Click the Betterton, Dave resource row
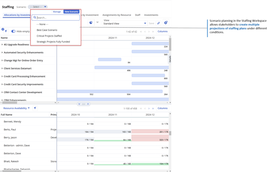This screenshot has height=172, width=277. [x=12, y=153]
